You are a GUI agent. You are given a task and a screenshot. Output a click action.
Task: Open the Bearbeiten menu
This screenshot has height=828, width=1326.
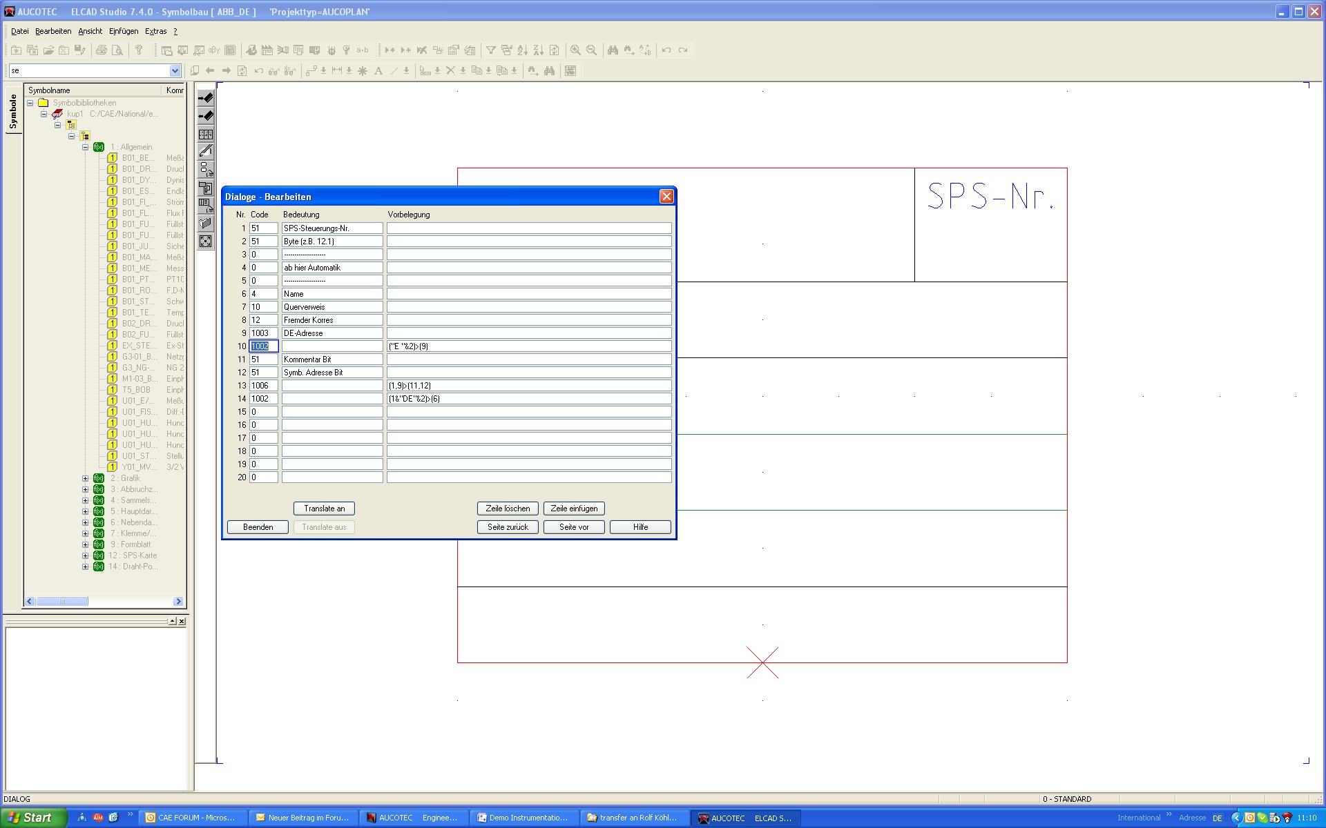pos(53,31)
